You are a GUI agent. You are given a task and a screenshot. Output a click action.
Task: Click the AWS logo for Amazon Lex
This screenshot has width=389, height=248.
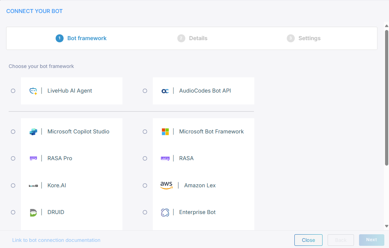[167, 185]
